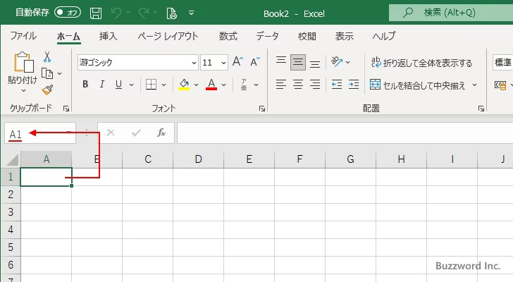
Task: Open クリップボード dialog launcher
Action: point(66,109)
